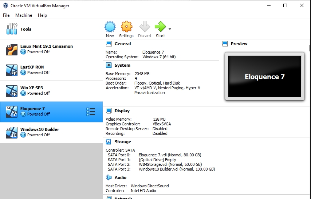
Task: Maximize the VirtualBox Manager window
Action: click(285, 5)
